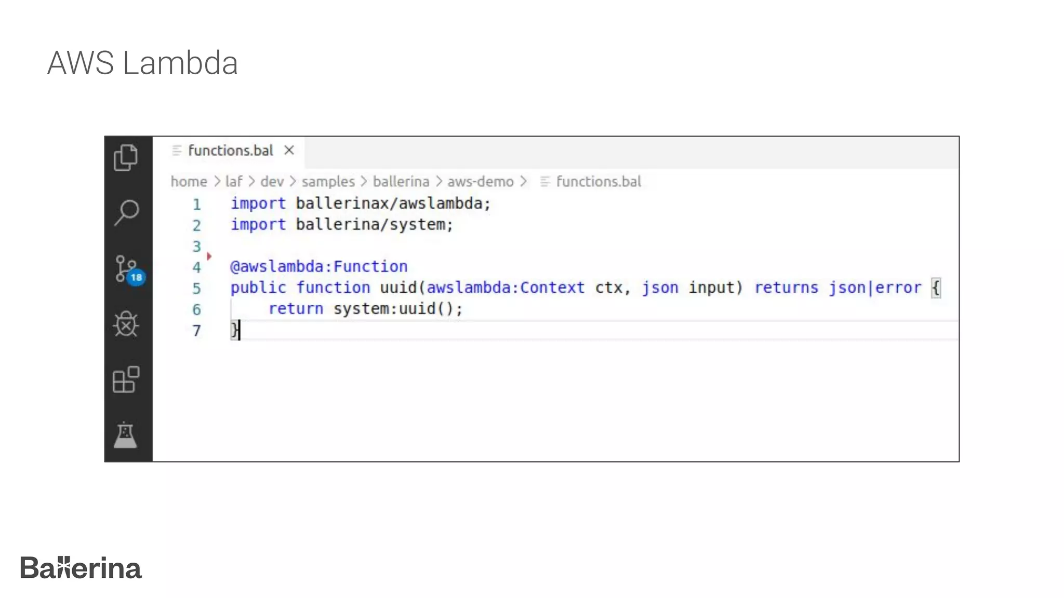
Task: Click the 'ctx,' parameter name
Action: point(613,288)
